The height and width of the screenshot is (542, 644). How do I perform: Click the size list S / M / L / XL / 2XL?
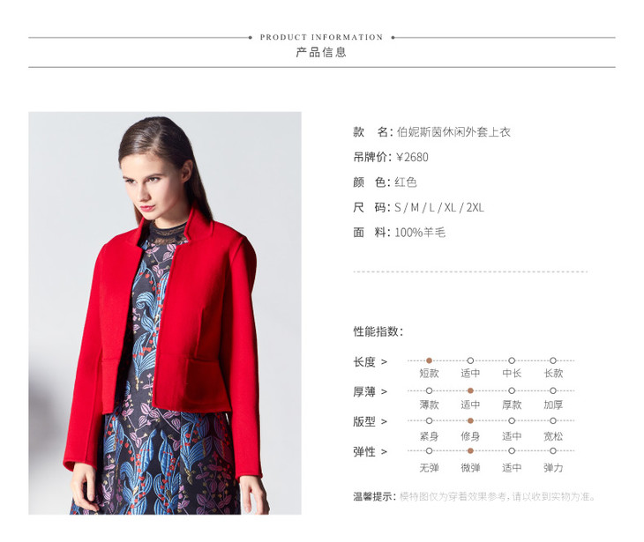(x=439, y=207)
